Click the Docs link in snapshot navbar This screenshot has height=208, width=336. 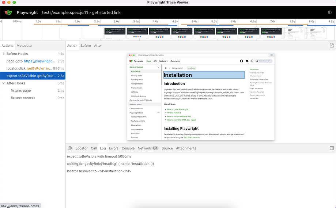point(148,61)
